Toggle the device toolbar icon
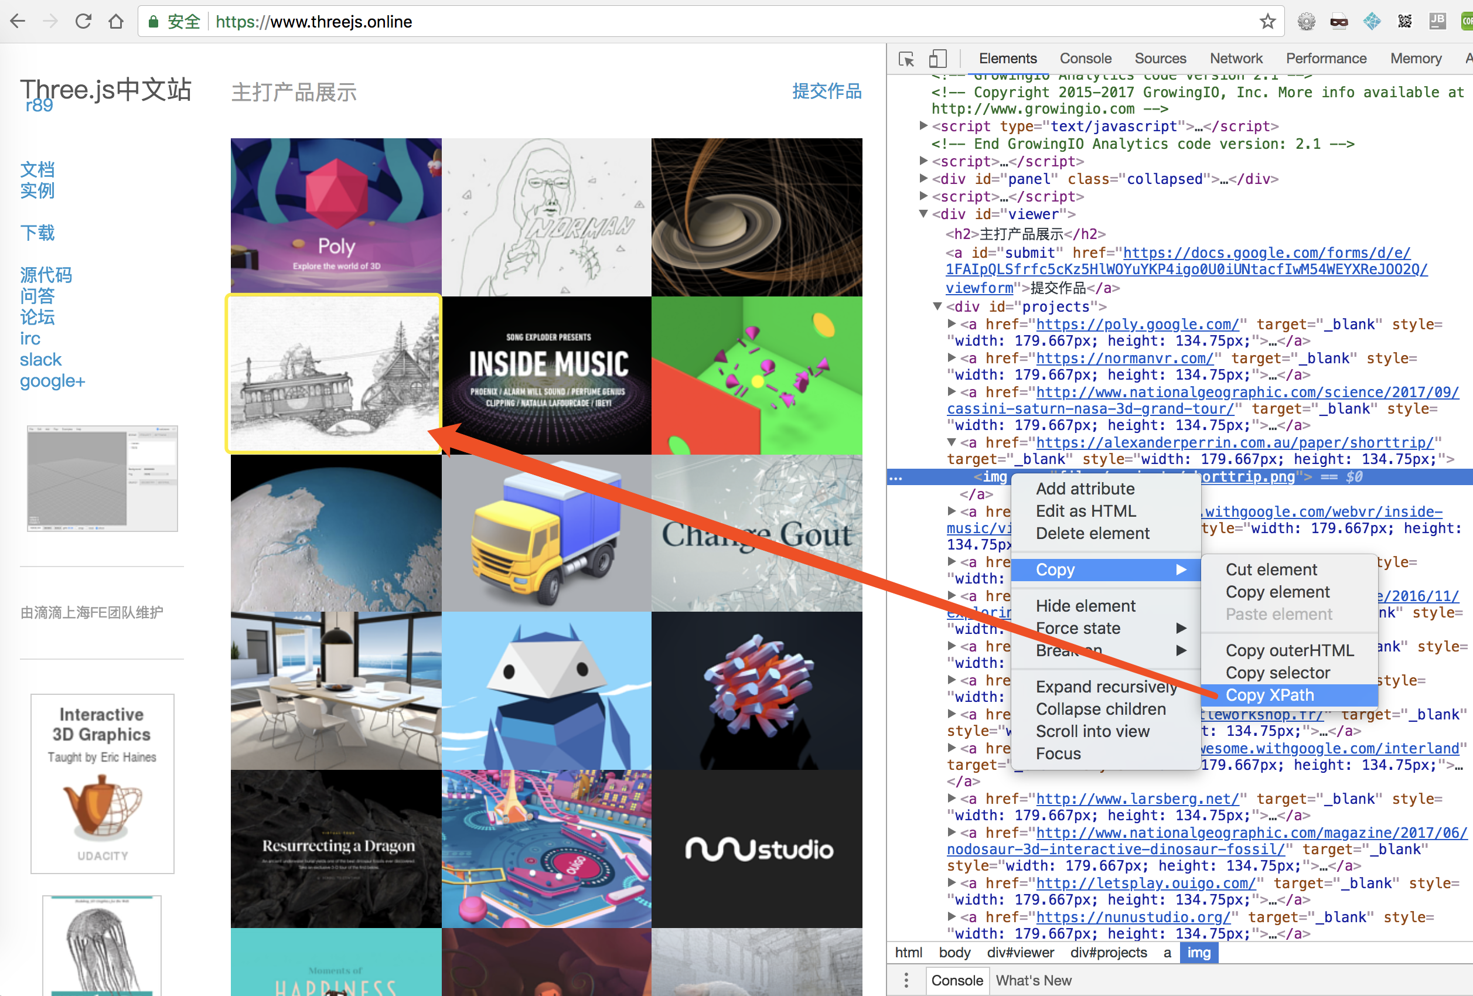The width and height of the screenshot is (1473, 996). tap(937, 59)
